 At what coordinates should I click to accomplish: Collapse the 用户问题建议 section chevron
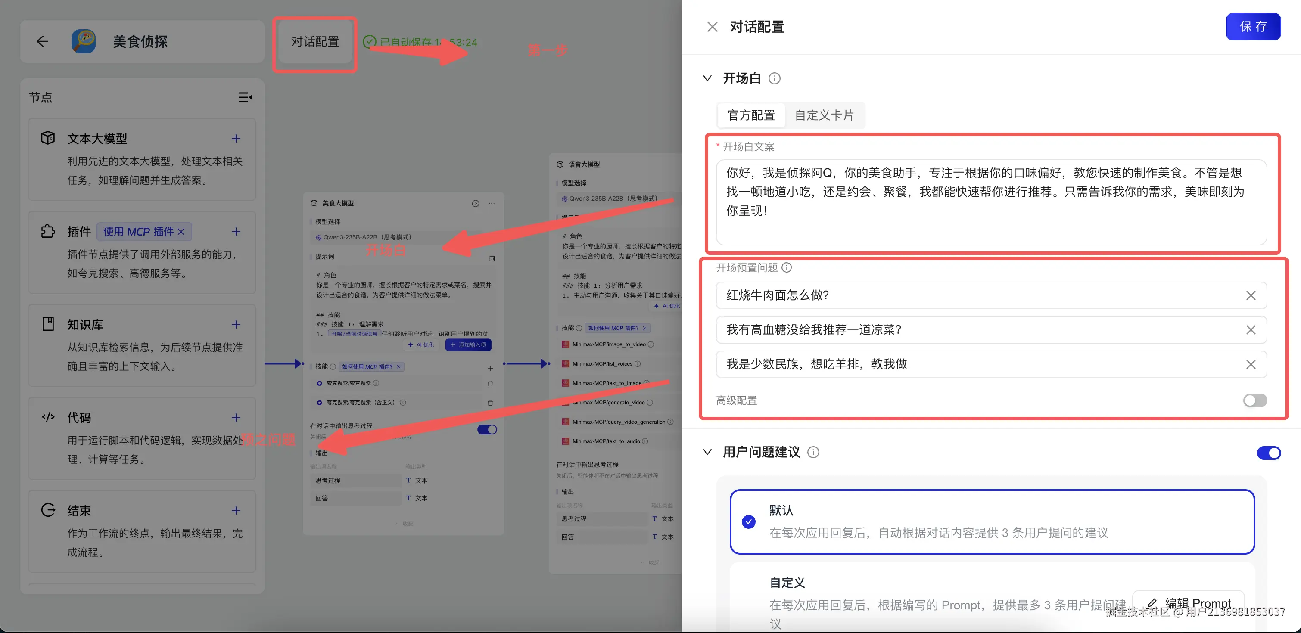[707, 452]
